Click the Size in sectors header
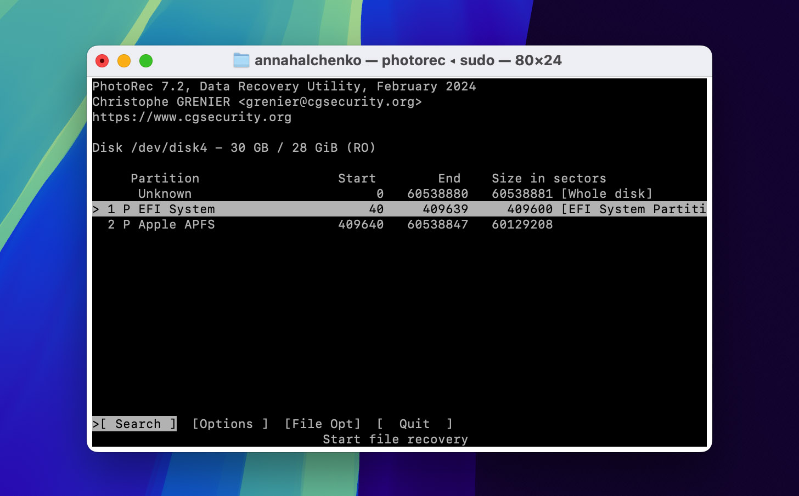Image resolution: width=799 pixels, height=496 pixels. click(549, 178)
